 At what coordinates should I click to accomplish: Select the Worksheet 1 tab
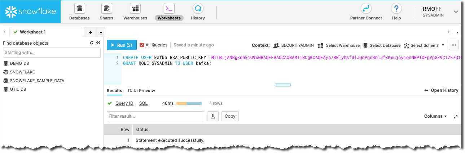[x=32, y=32]
